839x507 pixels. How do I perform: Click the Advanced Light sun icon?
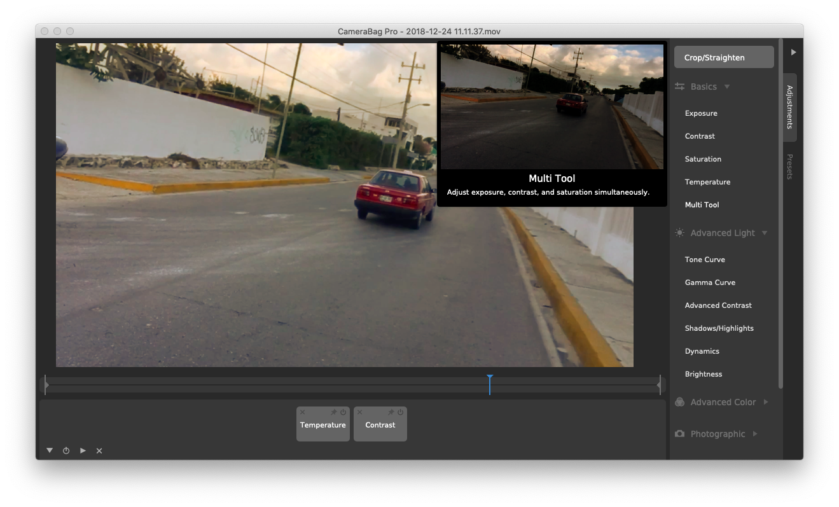click(680, 233)
